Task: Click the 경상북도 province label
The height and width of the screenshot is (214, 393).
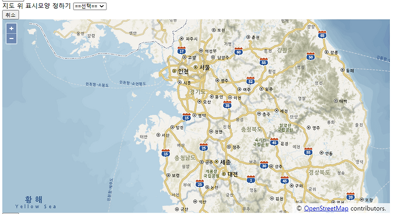Action: (x=319, y=172)
